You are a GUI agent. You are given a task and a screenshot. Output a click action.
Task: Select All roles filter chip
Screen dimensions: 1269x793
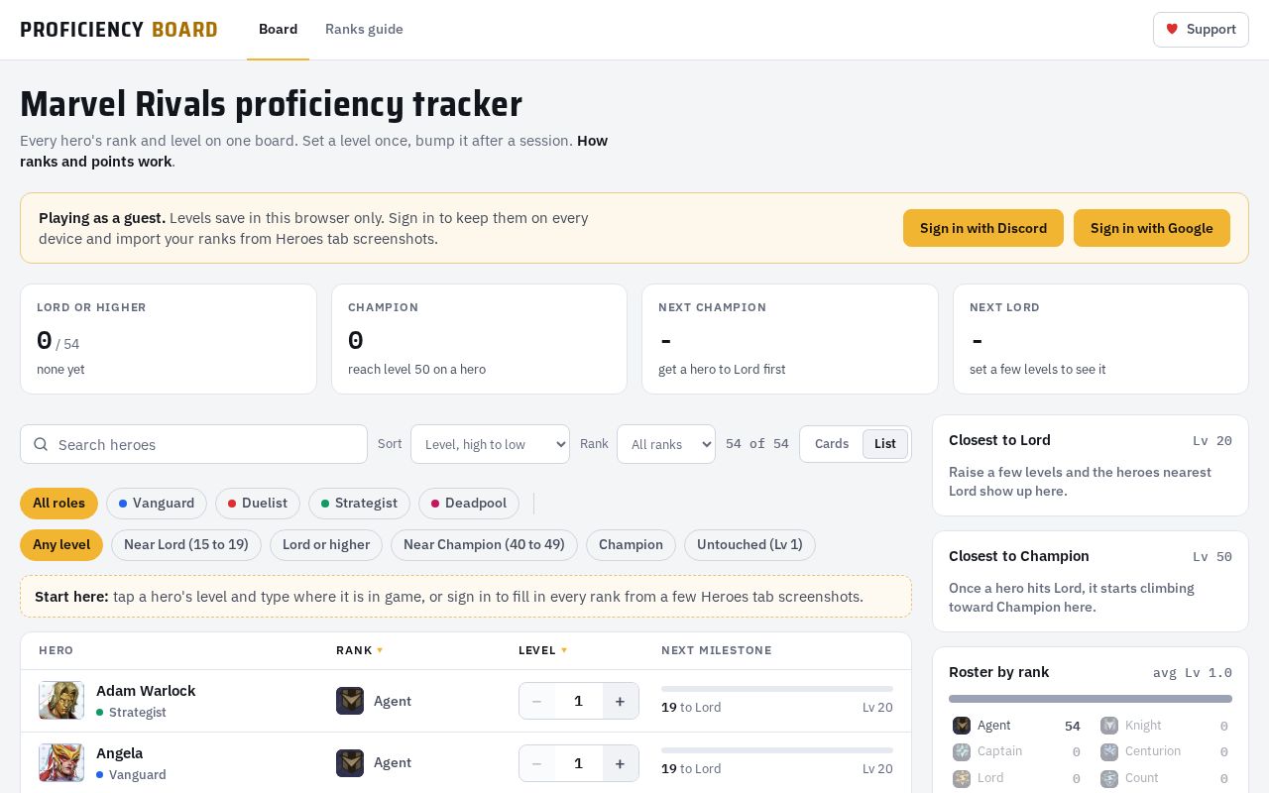[59, 504]
